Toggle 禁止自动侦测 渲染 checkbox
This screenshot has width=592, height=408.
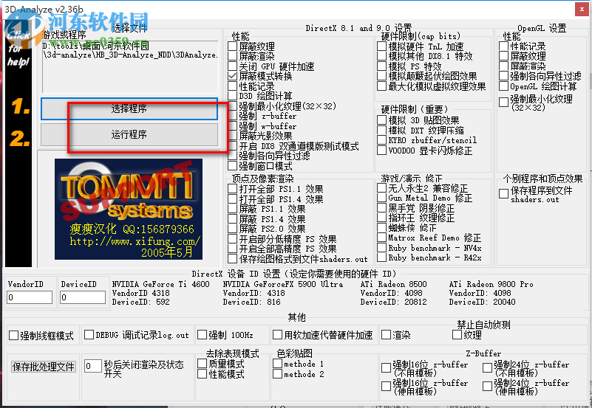(386, 334)
